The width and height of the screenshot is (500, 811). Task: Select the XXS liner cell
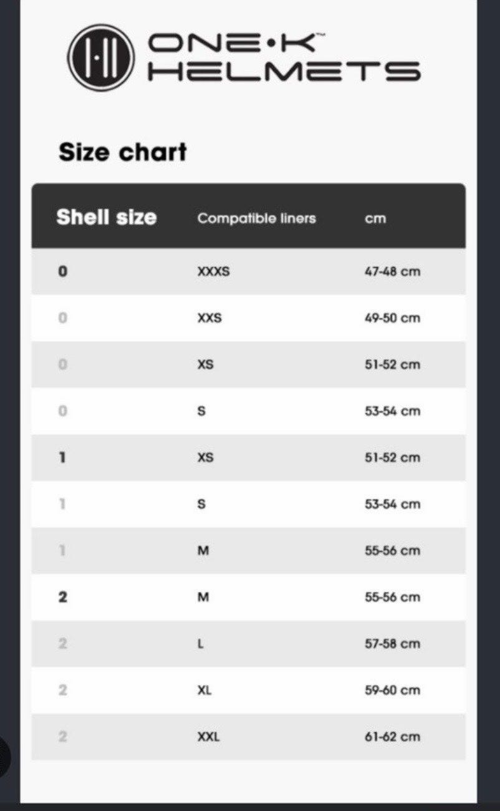[x=209, y=318]
